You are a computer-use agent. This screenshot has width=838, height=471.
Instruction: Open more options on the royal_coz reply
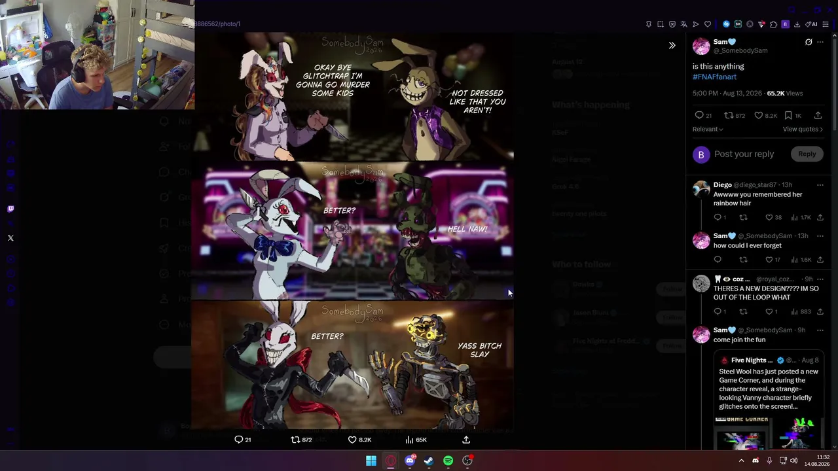820,279
